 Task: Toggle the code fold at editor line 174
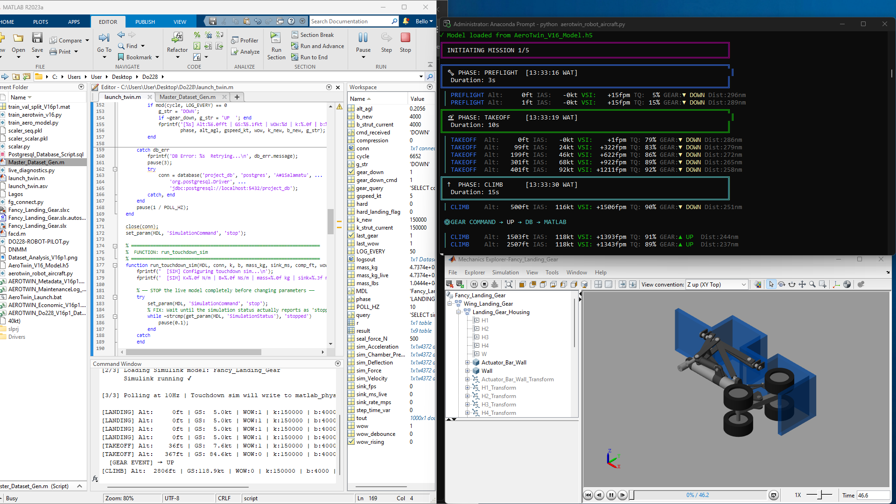(x=115, y=246)
